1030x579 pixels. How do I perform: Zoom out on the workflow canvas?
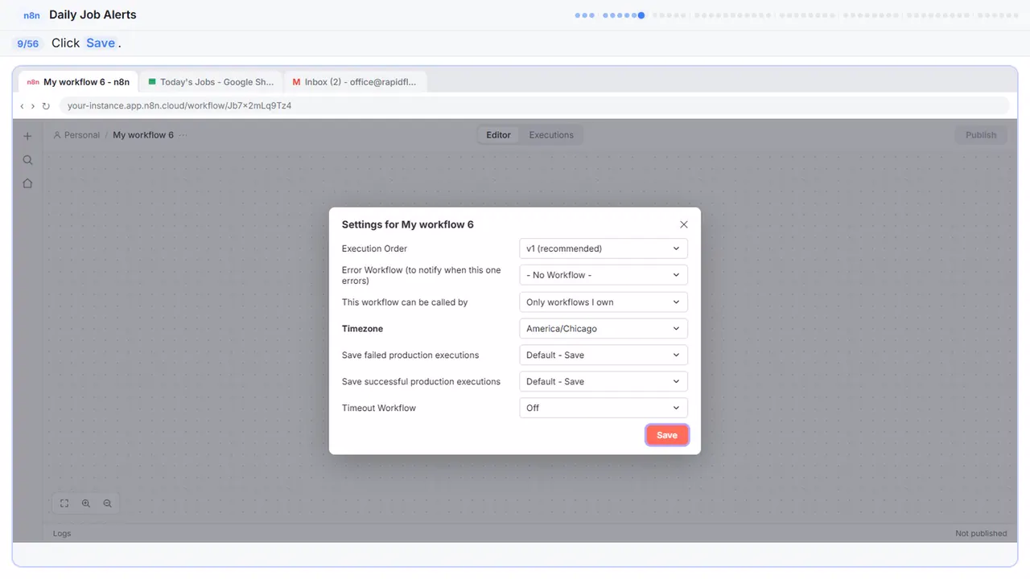107,503
